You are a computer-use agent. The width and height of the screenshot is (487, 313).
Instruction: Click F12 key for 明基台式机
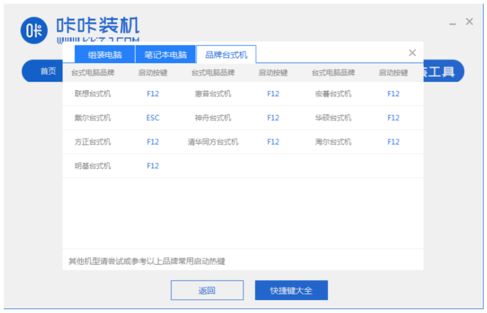(152, 166)
